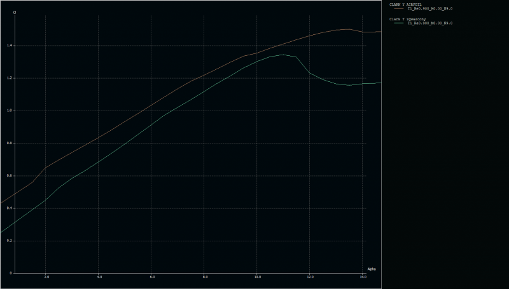Click the 10.0 tick on Alpha axis
The height and width of the screenshot is (289, 509).
257,278
